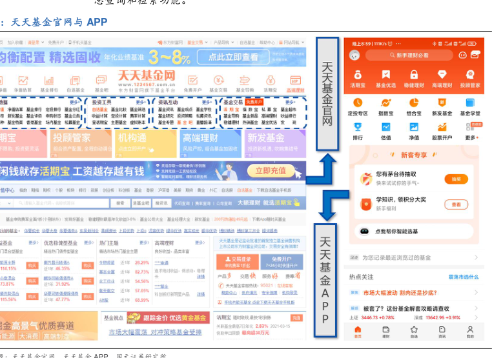This screenshot has width=492, height=358.
Task: Tap the 点我帮你智能选基 bar in app
Action: 414,232
